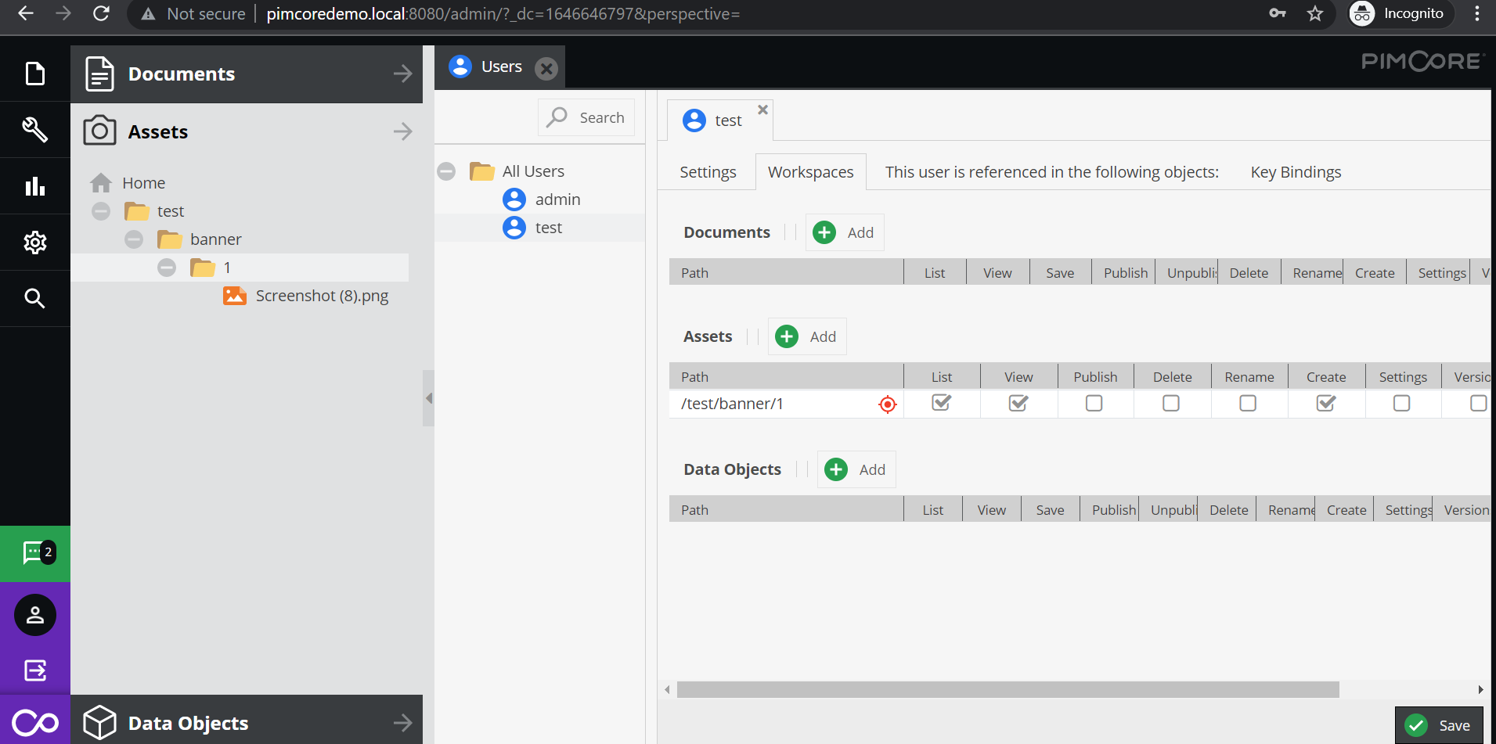Open the File/Documents sidebar icon
Image resolution: width=1496 pixels, height=744 pixels.
(x=34, y=72)
